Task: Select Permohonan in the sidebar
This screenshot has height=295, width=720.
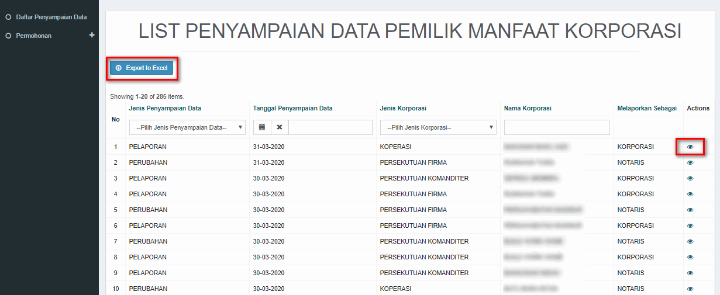Action: click(34, 36)
